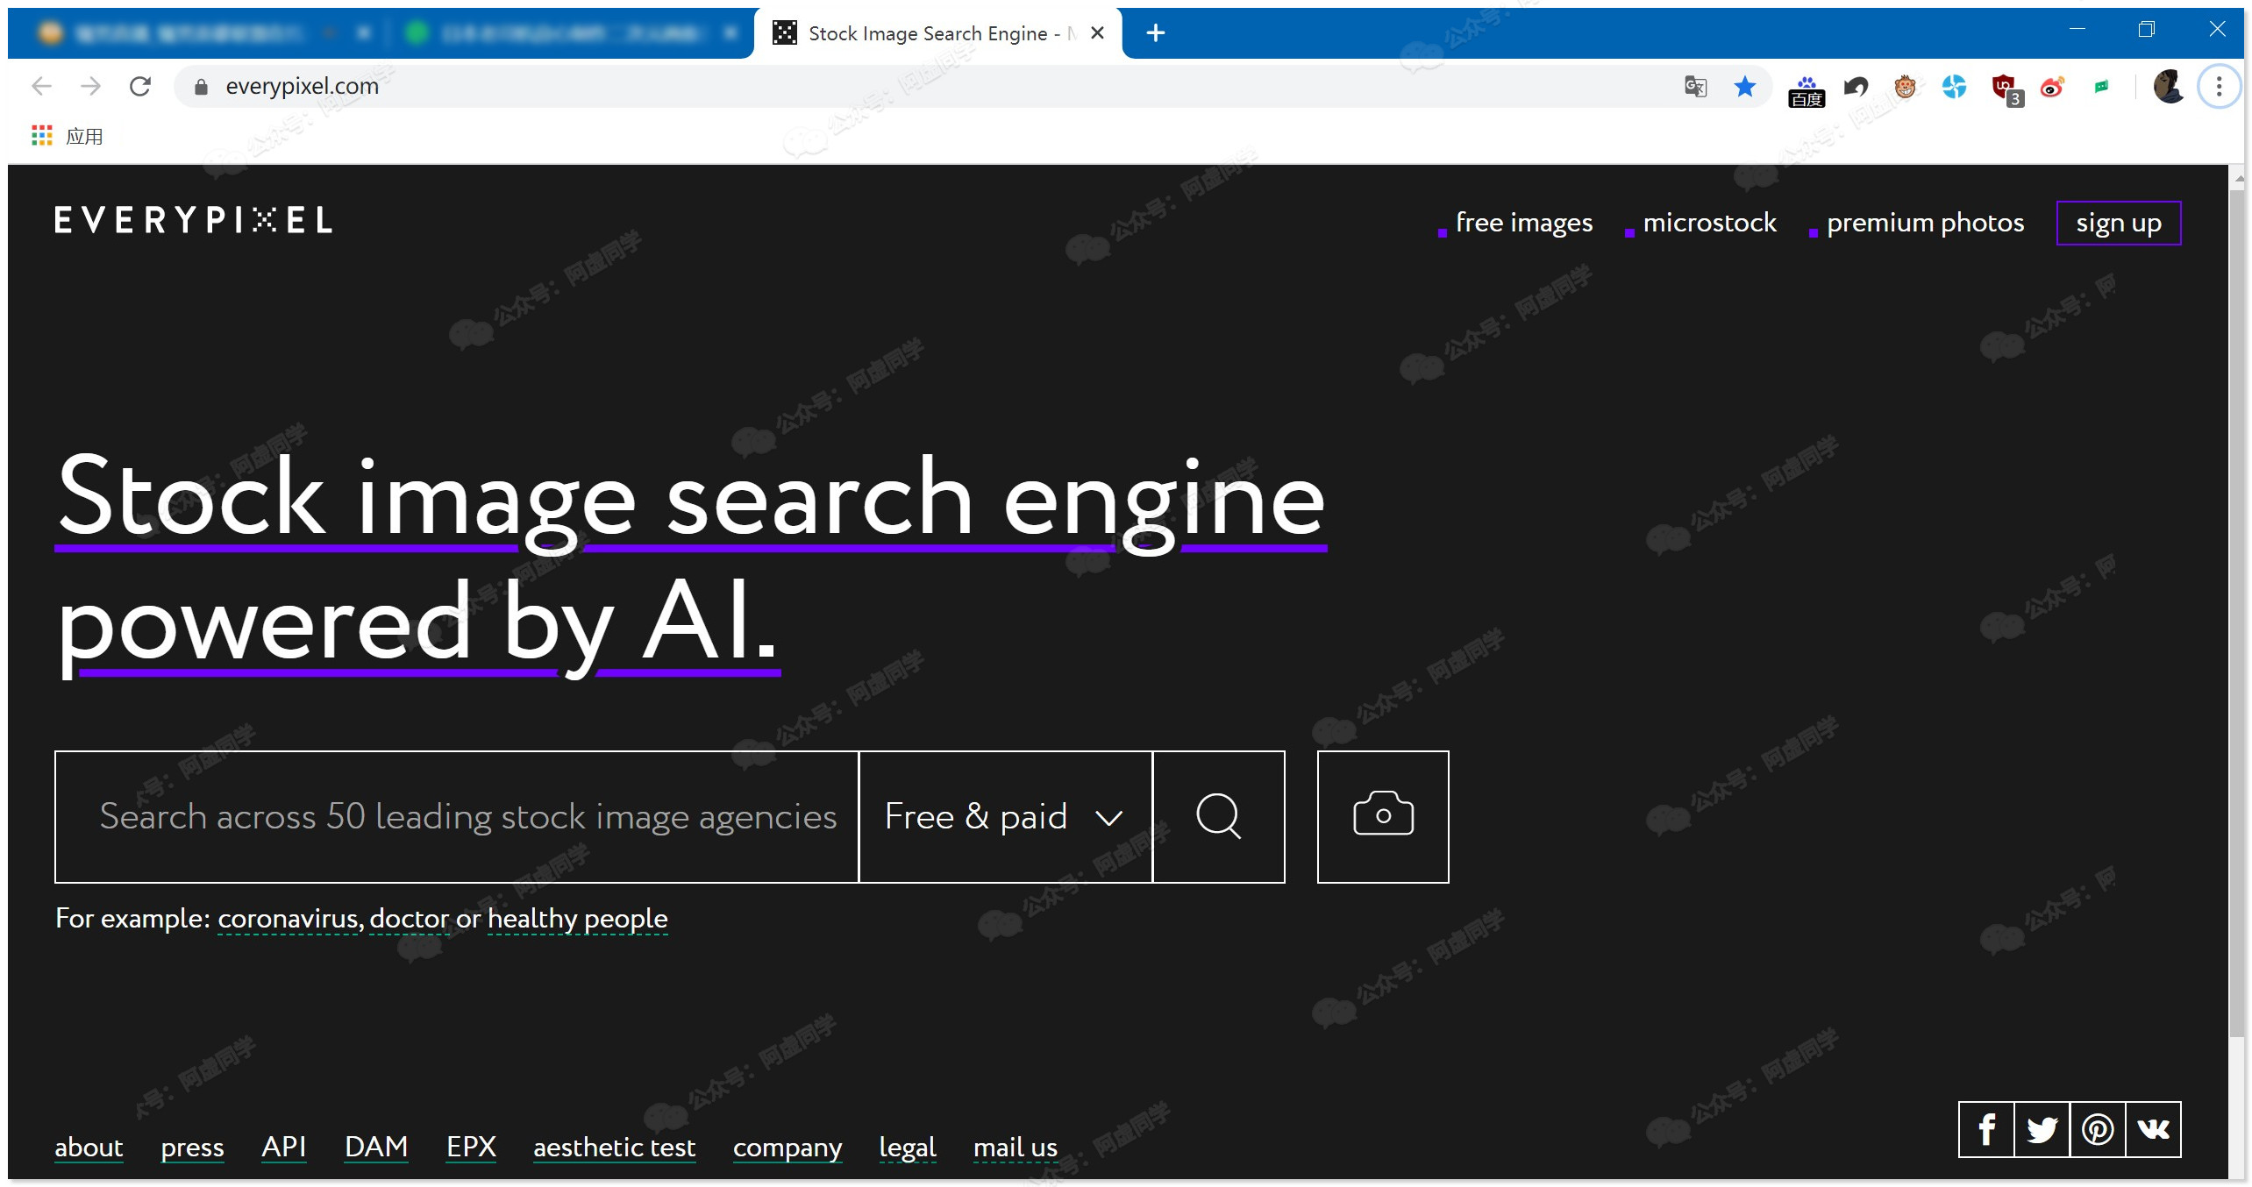Open the mail us footer link
2252x1187 pixels.
click(1016, 1147)
